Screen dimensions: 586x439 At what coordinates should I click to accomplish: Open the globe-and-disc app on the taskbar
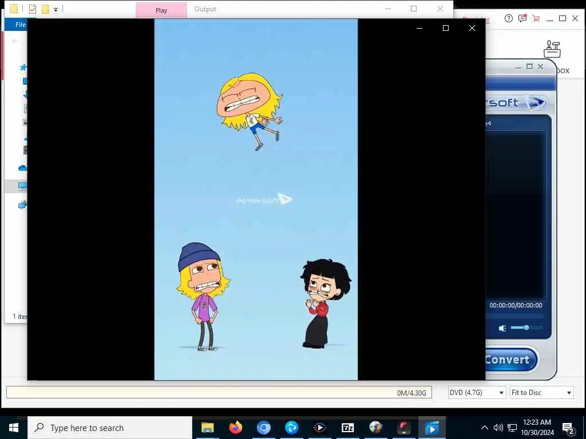[x=375, y=428]
